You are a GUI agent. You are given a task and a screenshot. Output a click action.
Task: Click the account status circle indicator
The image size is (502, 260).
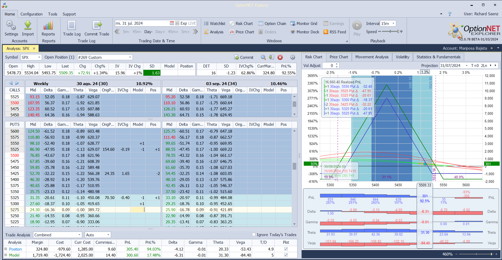491,48
